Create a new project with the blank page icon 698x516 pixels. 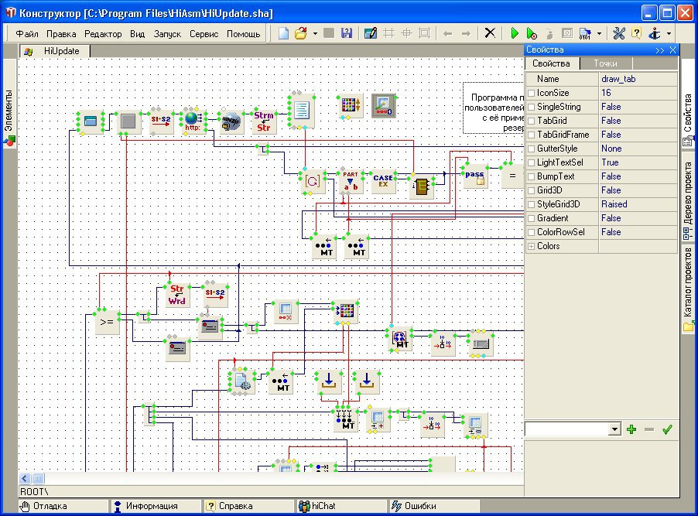(283, 33)
